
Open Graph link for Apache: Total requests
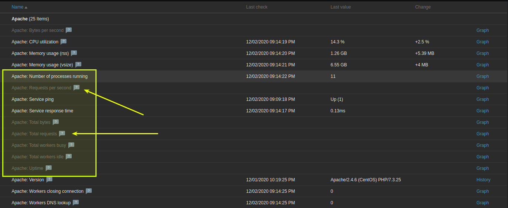482,134
